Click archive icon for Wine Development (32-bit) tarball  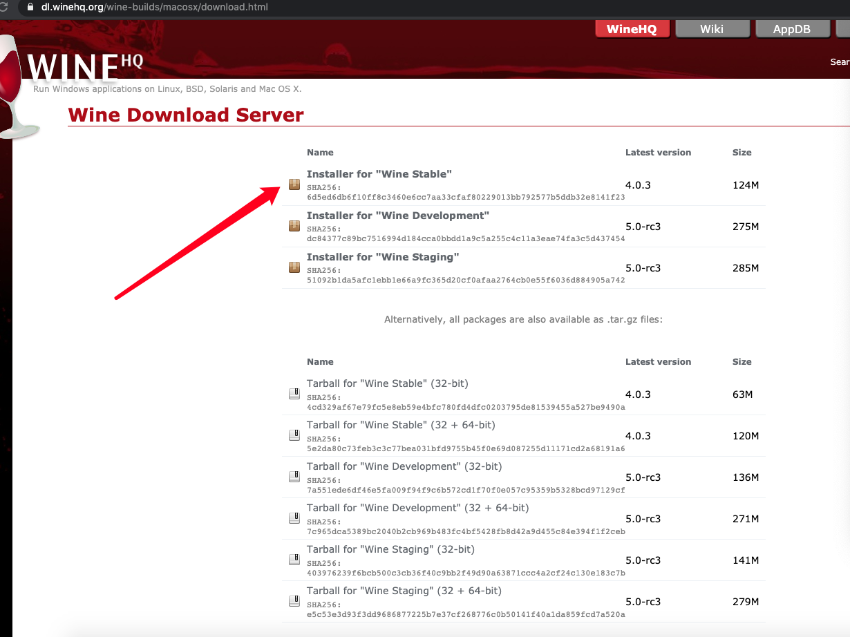[294, 477]
